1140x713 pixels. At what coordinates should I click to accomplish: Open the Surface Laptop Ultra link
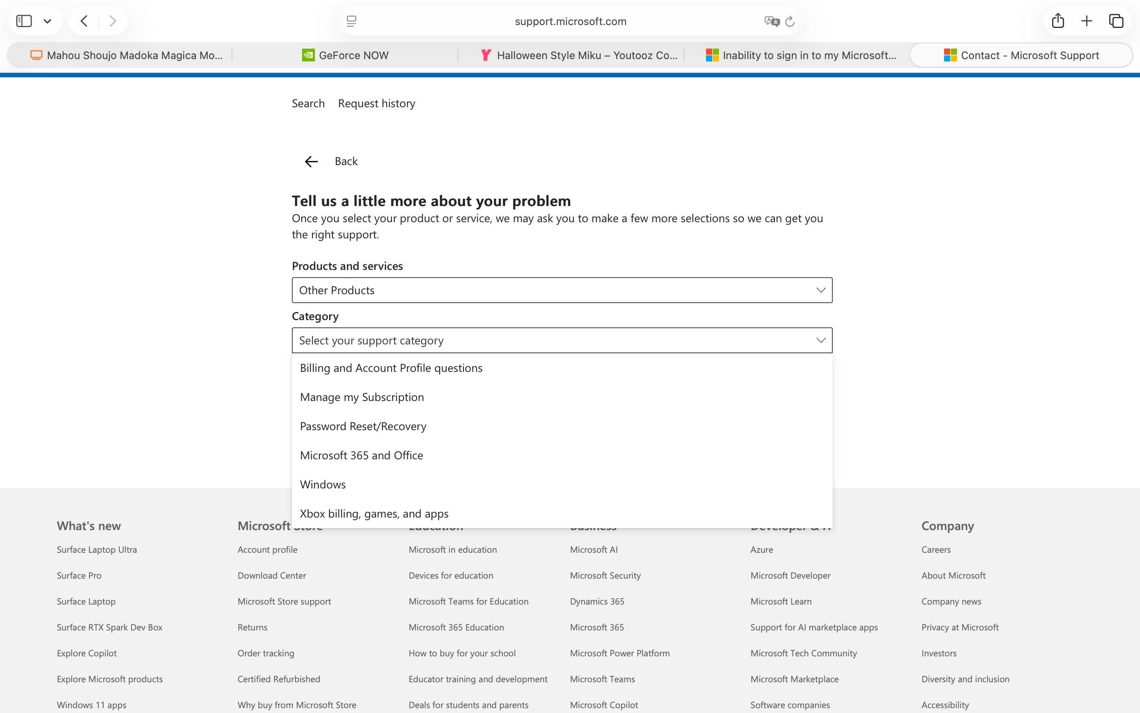[97, 550]
